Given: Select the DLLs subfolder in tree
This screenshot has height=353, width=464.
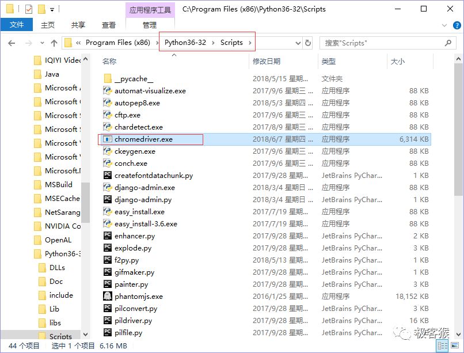Looking at the screenshot, I should point(52,268).
